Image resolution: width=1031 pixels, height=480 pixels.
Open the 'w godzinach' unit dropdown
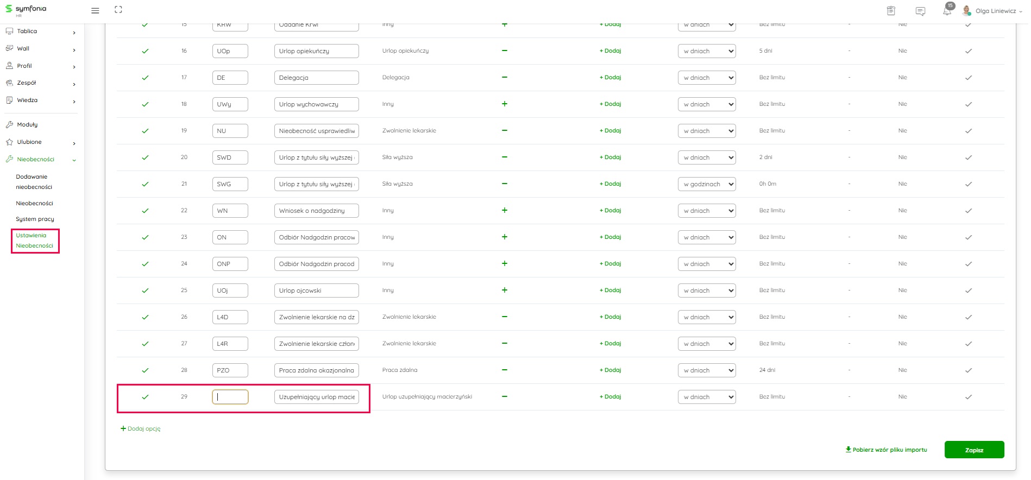click(706, 184)
